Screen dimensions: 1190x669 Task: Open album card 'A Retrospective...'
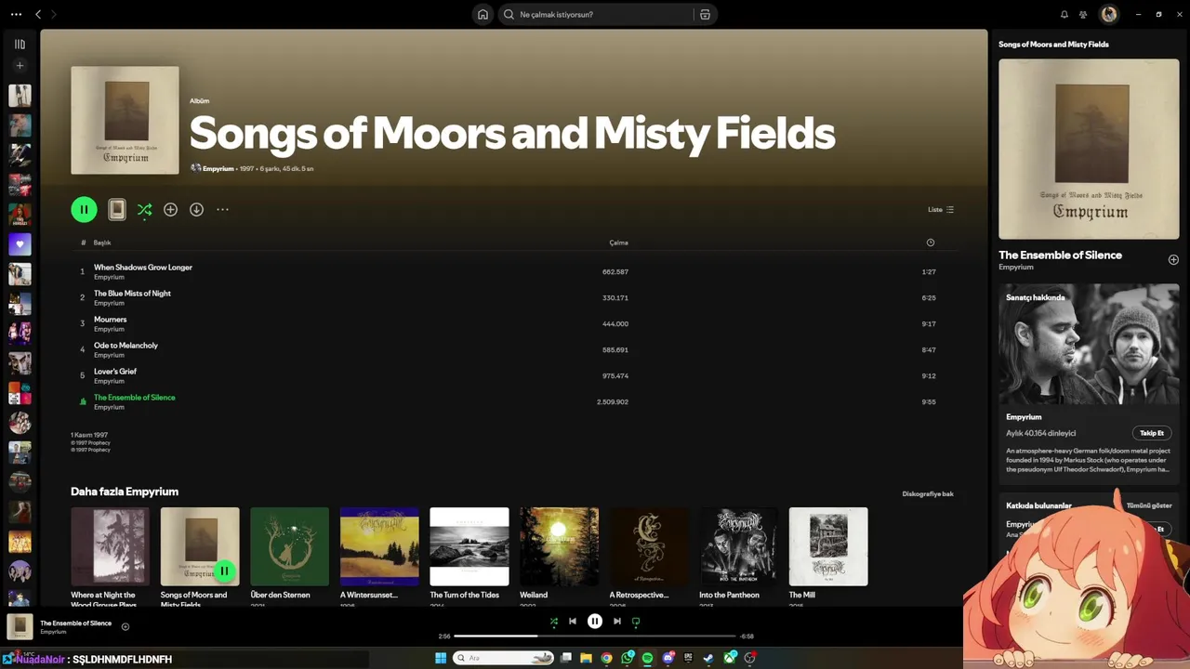coord(649,556)
